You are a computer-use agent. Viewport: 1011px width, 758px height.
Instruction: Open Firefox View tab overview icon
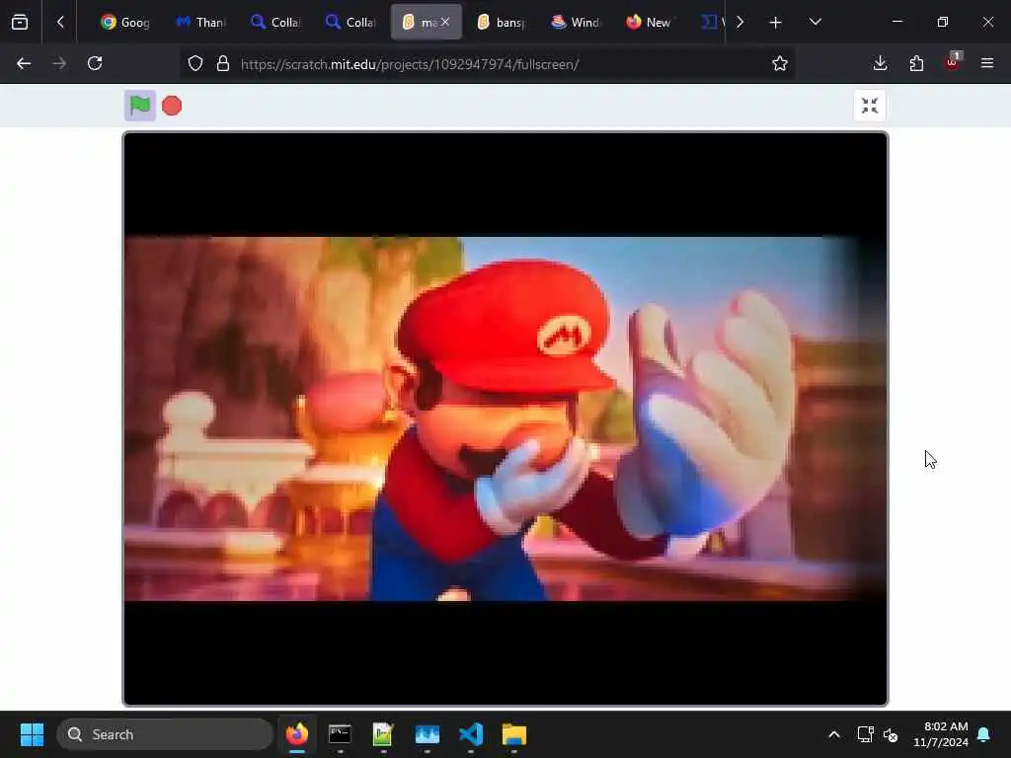pyautogui.click(x=20, y=22)
